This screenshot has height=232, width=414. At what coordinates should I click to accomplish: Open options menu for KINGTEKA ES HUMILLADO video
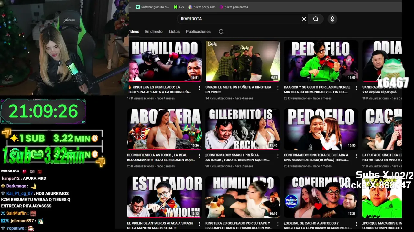199,88
